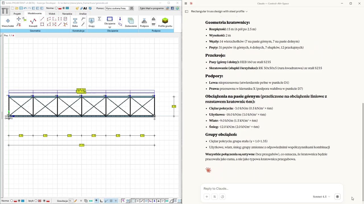This screenshot has height=204, width=364.
Task: Select status bar Norma EU flag radio
Action: pyautogui.click(x=19, y=201)
